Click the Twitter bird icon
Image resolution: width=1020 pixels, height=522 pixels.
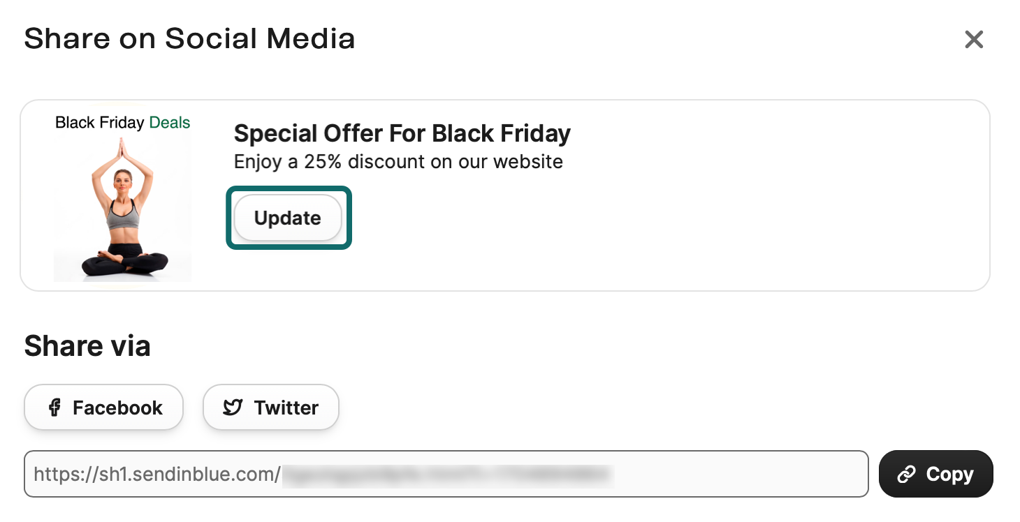click(x=233, y=408)
